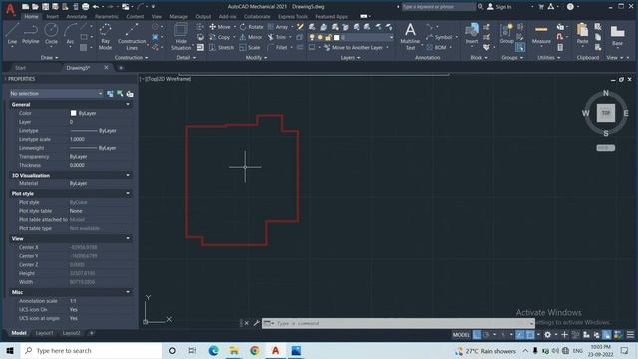Click the AutoCAD application menu logo

(11, 9)
